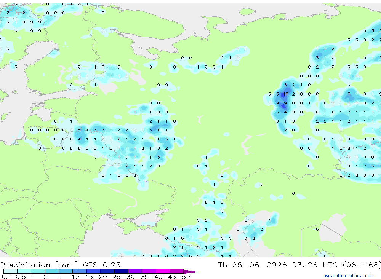Click the '30' legend scale label
This screenshot has width=381, height=279.
pyautogui.click(x=130, y=277)
